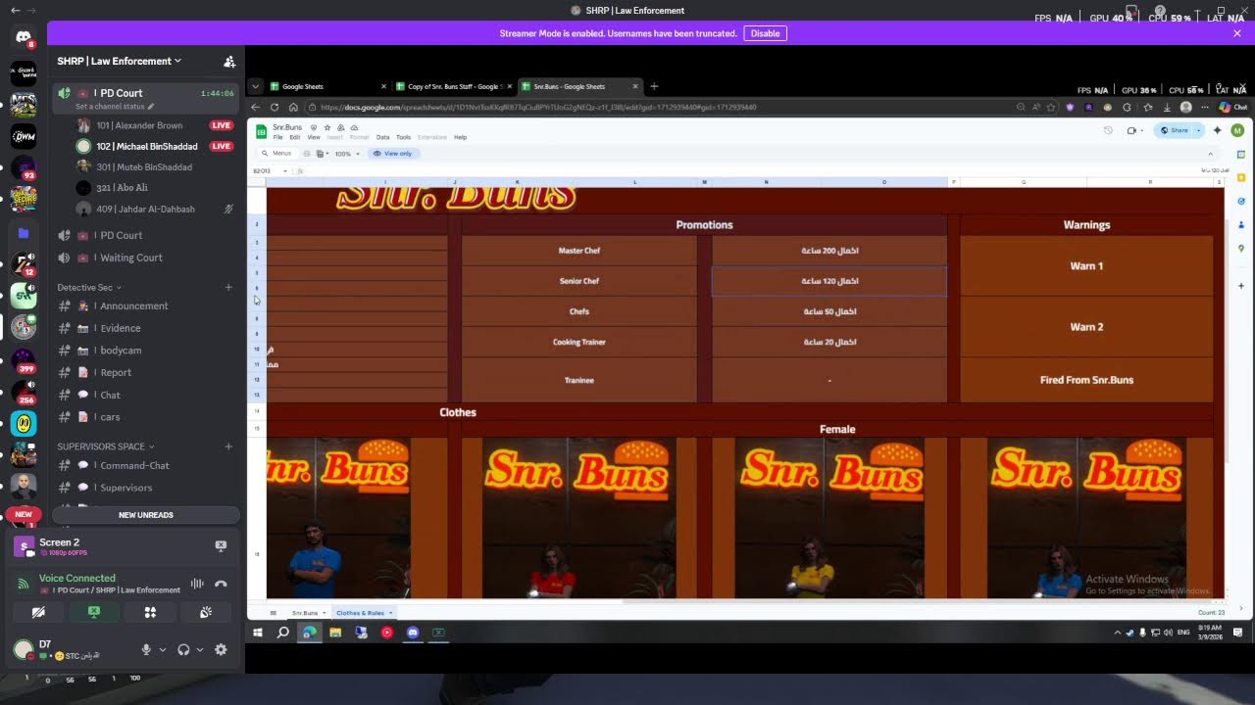The width and height of the screenshot is (1255, 705).
Task: Switch to Copy of Snr. Buns Staff tab
Action: point(454,86)
